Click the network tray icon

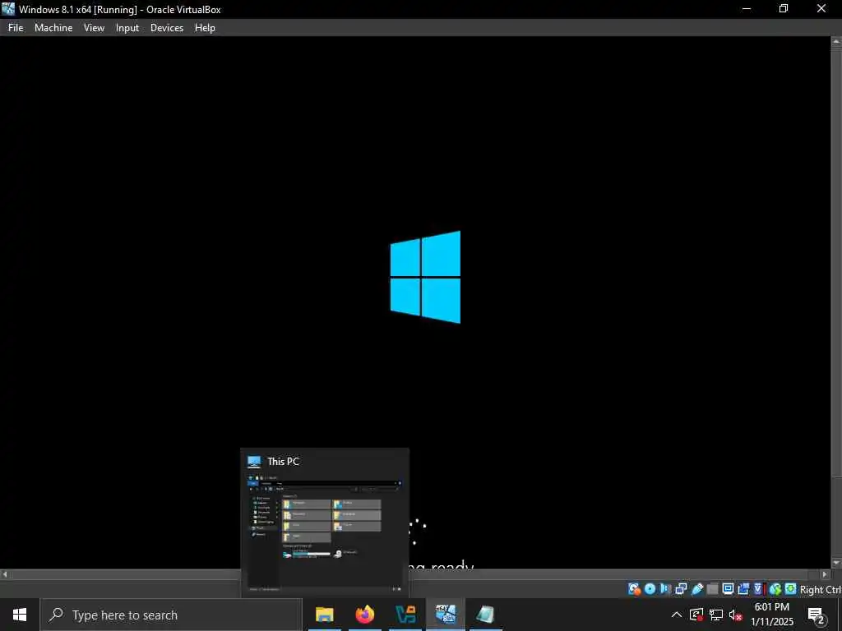click(716, 615)
